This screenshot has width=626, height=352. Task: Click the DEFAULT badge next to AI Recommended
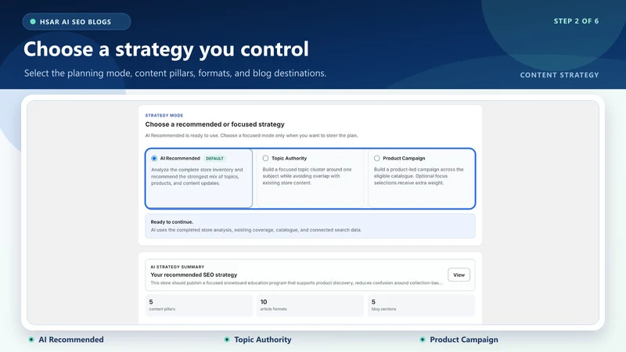[214, 159]
